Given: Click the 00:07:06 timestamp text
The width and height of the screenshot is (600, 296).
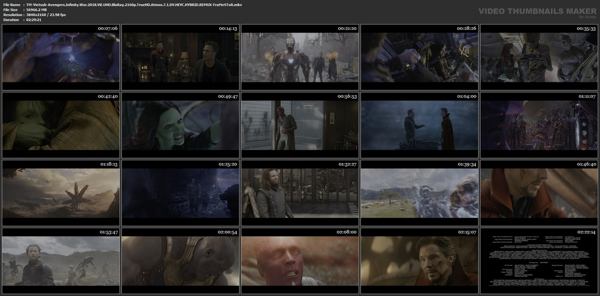Looking at the screenshot, I should coord(108,29).
